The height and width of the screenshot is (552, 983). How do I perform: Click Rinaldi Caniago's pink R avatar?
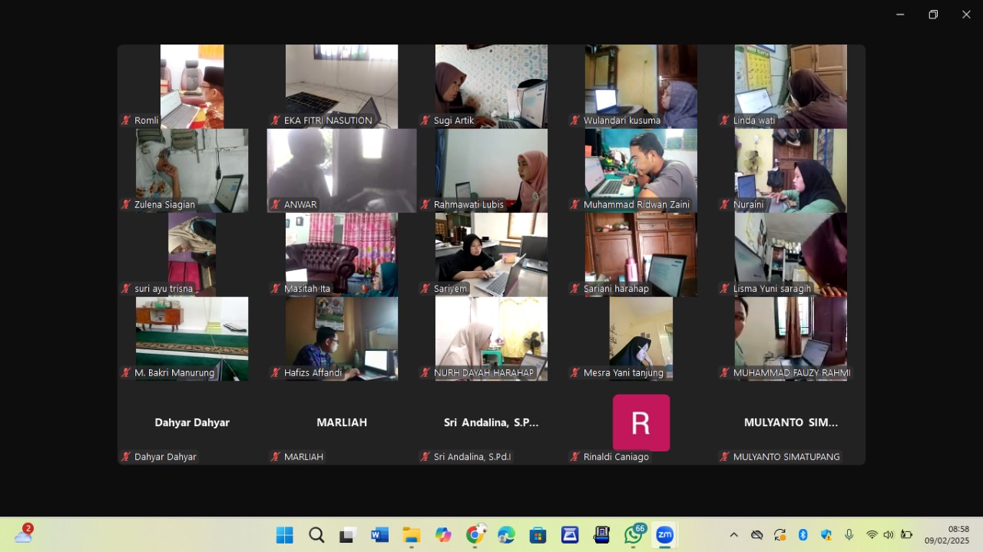click(x=641, y=423)
